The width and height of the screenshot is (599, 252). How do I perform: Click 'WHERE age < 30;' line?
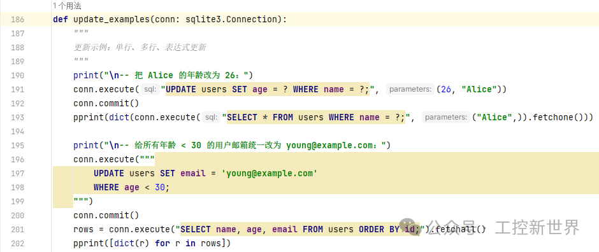click(131, 188)
